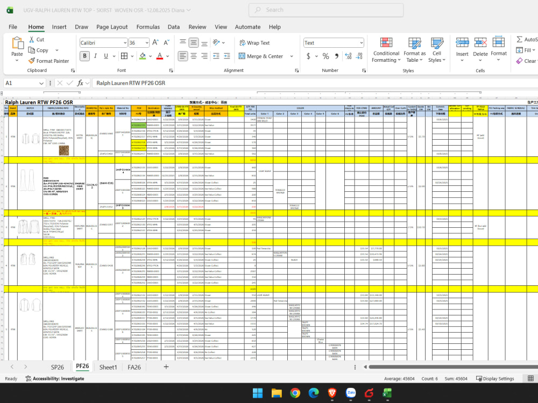Click the Delete cells icon

pyautogui.click(x=480, y=42)
